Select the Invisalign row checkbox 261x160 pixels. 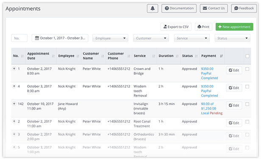tap(247, 104)
